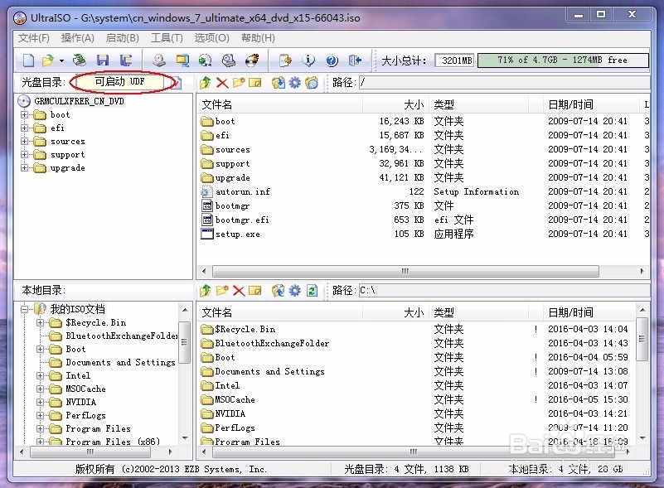The width and height of the screenshot is (664, 488).
Task: Click the Up folder icon in disc pane
Action: coord(206,83)
